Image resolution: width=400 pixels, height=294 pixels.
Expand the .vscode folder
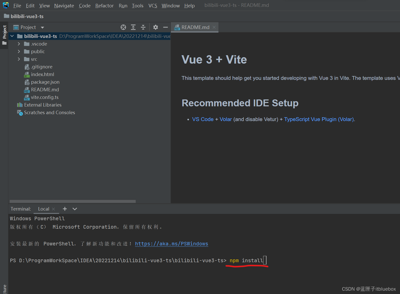(19, 44)
